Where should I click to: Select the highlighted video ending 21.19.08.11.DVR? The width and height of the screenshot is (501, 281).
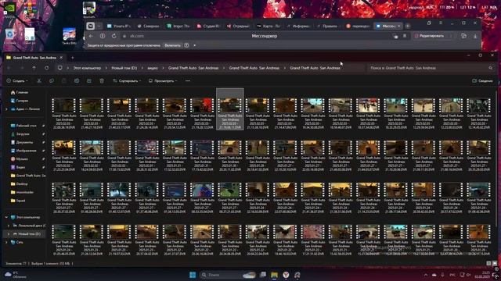click(x=230, y=109)
